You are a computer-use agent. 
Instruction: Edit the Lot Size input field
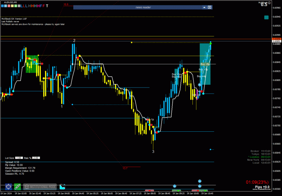coord(19,158)
